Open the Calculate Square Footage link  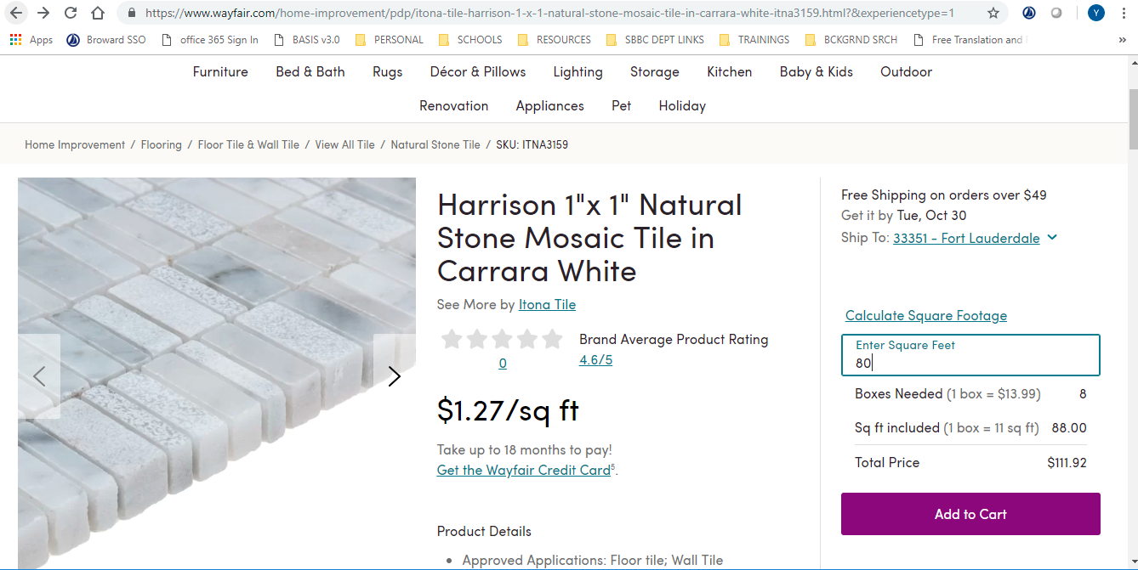925,315
